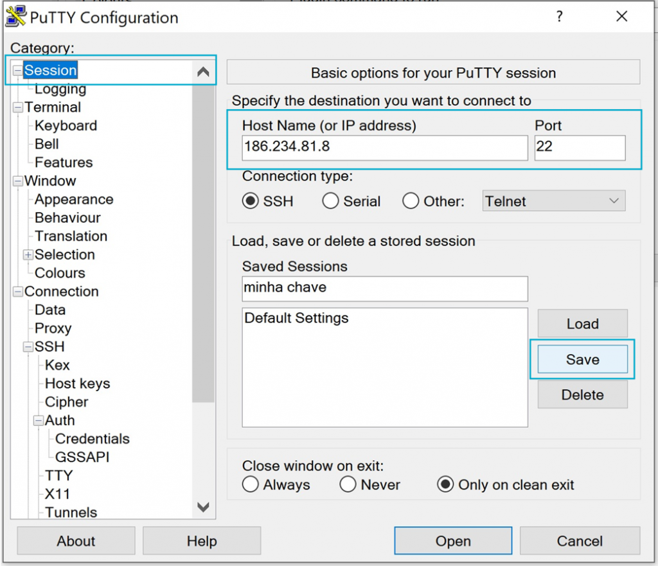Screen dimensions: 658x566
Task: Choose Only on clean exit option
Action: (x=445, y=484)
